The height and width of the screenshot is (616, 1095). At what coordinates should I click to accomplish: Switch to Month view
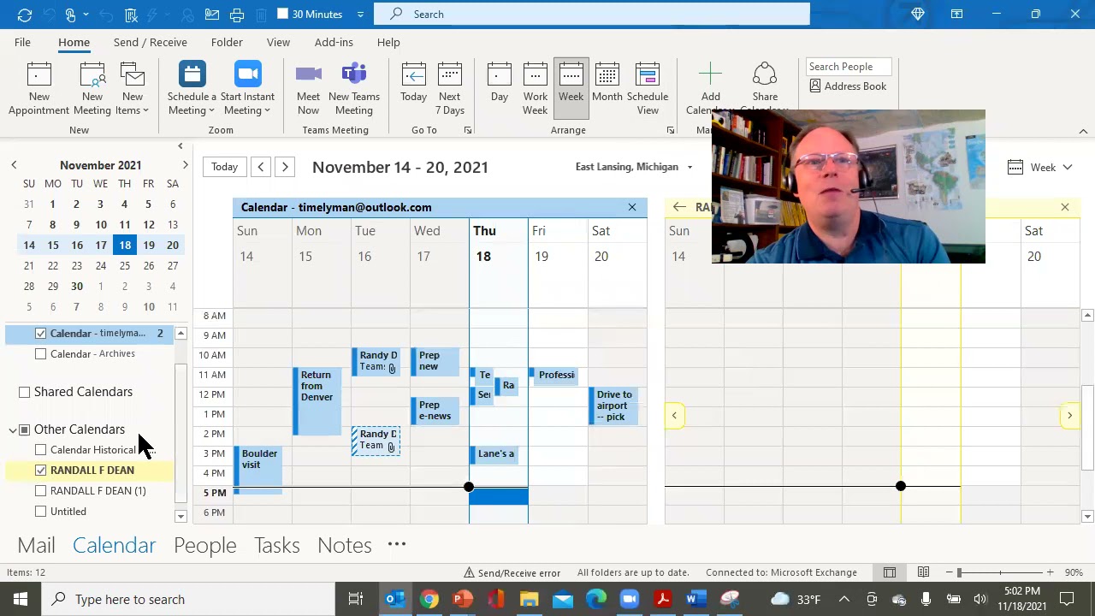click(x=607, y=84)
